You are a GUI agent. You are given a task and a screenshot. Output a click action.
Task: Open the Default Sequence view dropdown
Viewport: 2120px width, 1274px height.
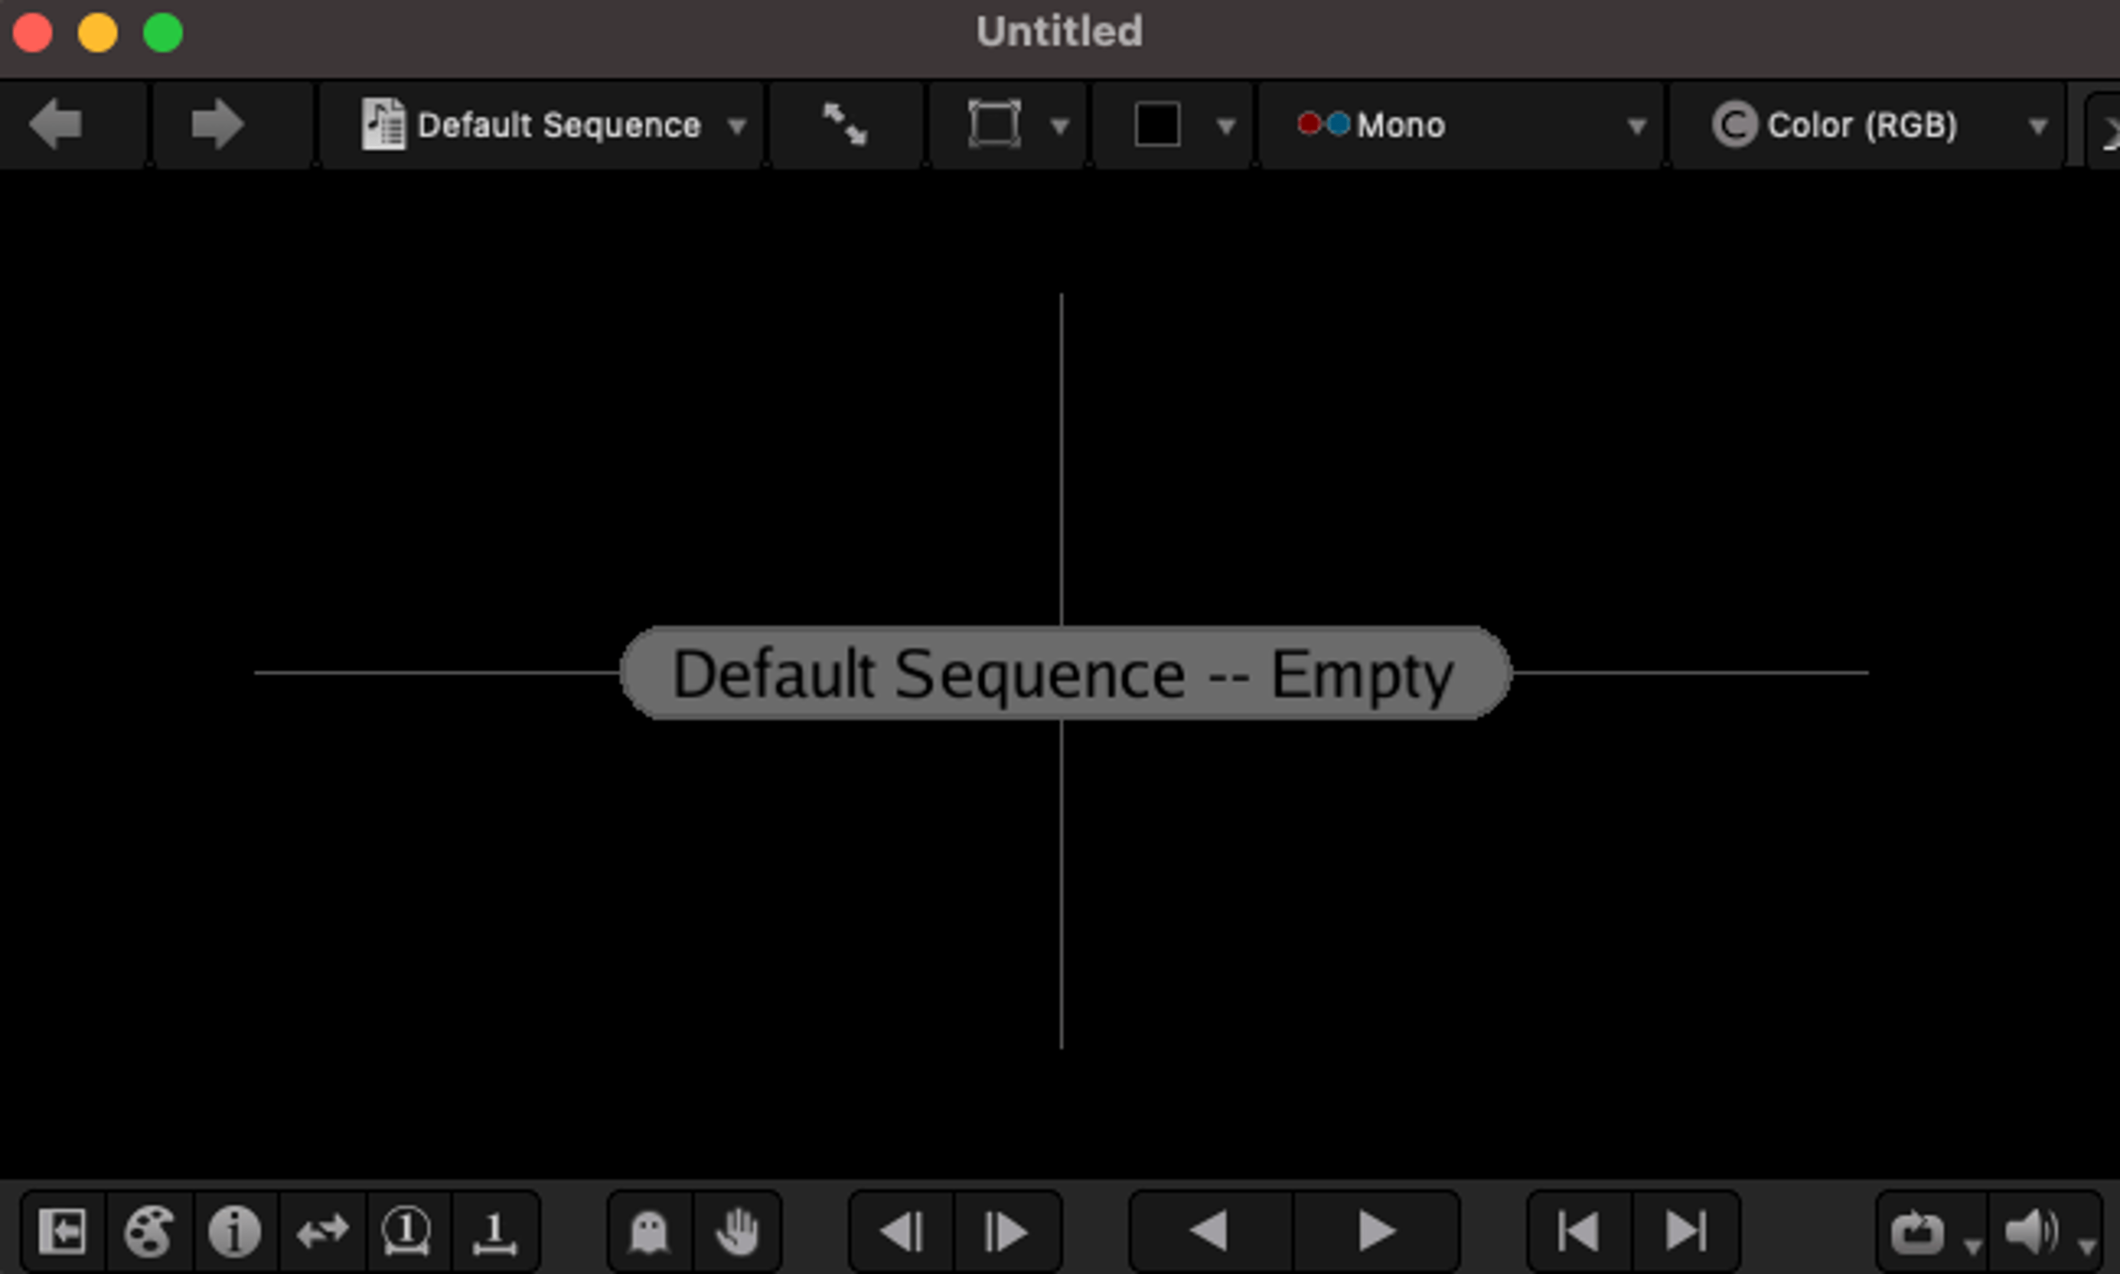coord(552,125)
